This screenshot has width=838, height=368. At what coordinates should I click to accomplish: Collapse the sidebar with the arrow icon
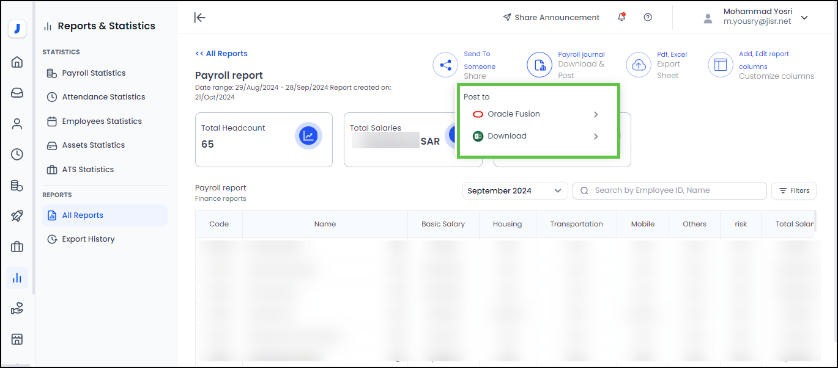[x=199, y=18]
